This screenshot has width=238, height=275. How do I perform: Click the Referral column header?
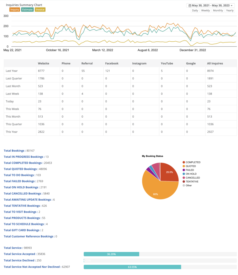pyautogui.click(x=87, y=63)
